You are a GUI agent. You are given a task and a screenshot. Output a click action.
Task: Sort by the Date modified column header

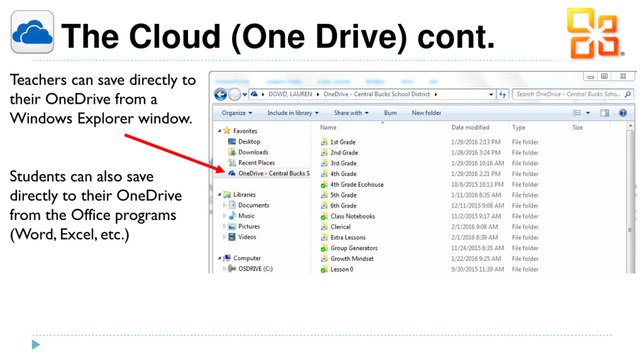pos(470,127)
